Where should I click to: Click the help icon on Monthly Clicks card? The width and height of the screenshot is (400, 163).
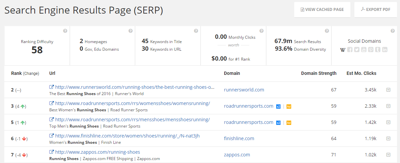pyautogui.click(x=262, y=31)
